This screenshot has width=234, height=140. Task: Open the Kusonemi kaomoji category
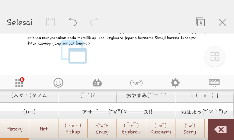(x=161, y=129)
